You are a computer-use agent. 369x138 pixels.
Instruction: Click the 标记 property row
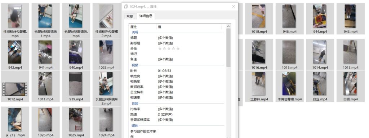pyautogui.click(x=177, y=54)
